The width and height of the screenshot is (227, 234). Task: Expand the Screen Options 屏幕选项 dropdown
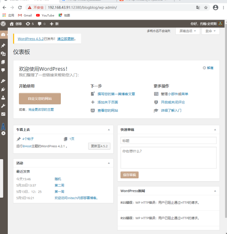pos(188,31)
